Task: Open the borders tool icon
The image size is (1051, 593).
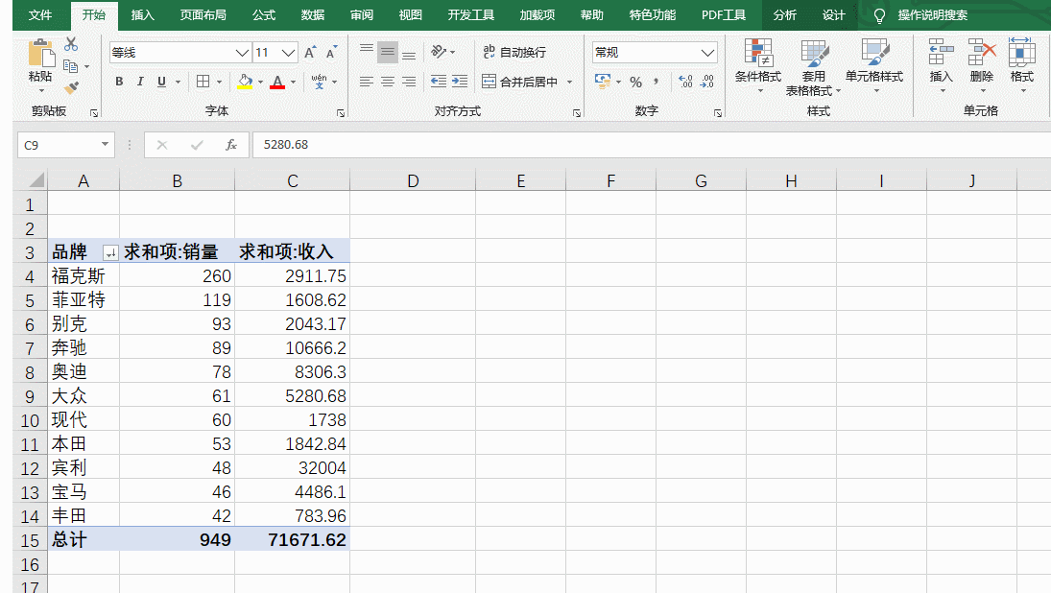Action: tap(203, 82)
